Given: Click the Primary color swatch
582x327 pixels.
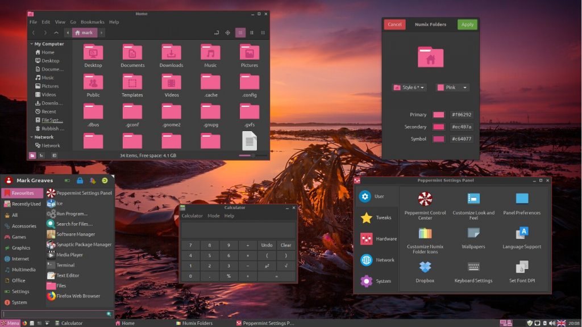Looking at the screenshot, I should [x=438, y=114].
